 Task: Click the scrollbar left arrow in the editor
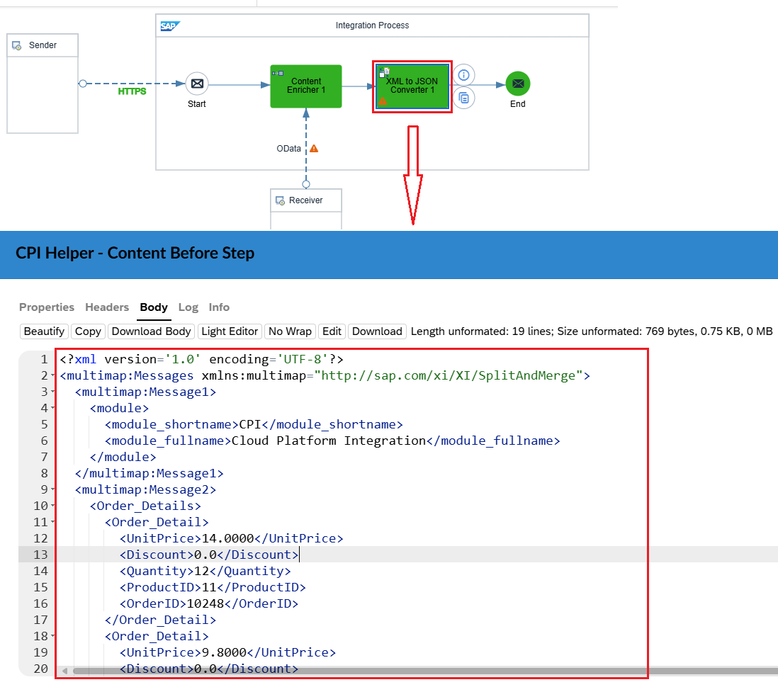coord(64,671)
